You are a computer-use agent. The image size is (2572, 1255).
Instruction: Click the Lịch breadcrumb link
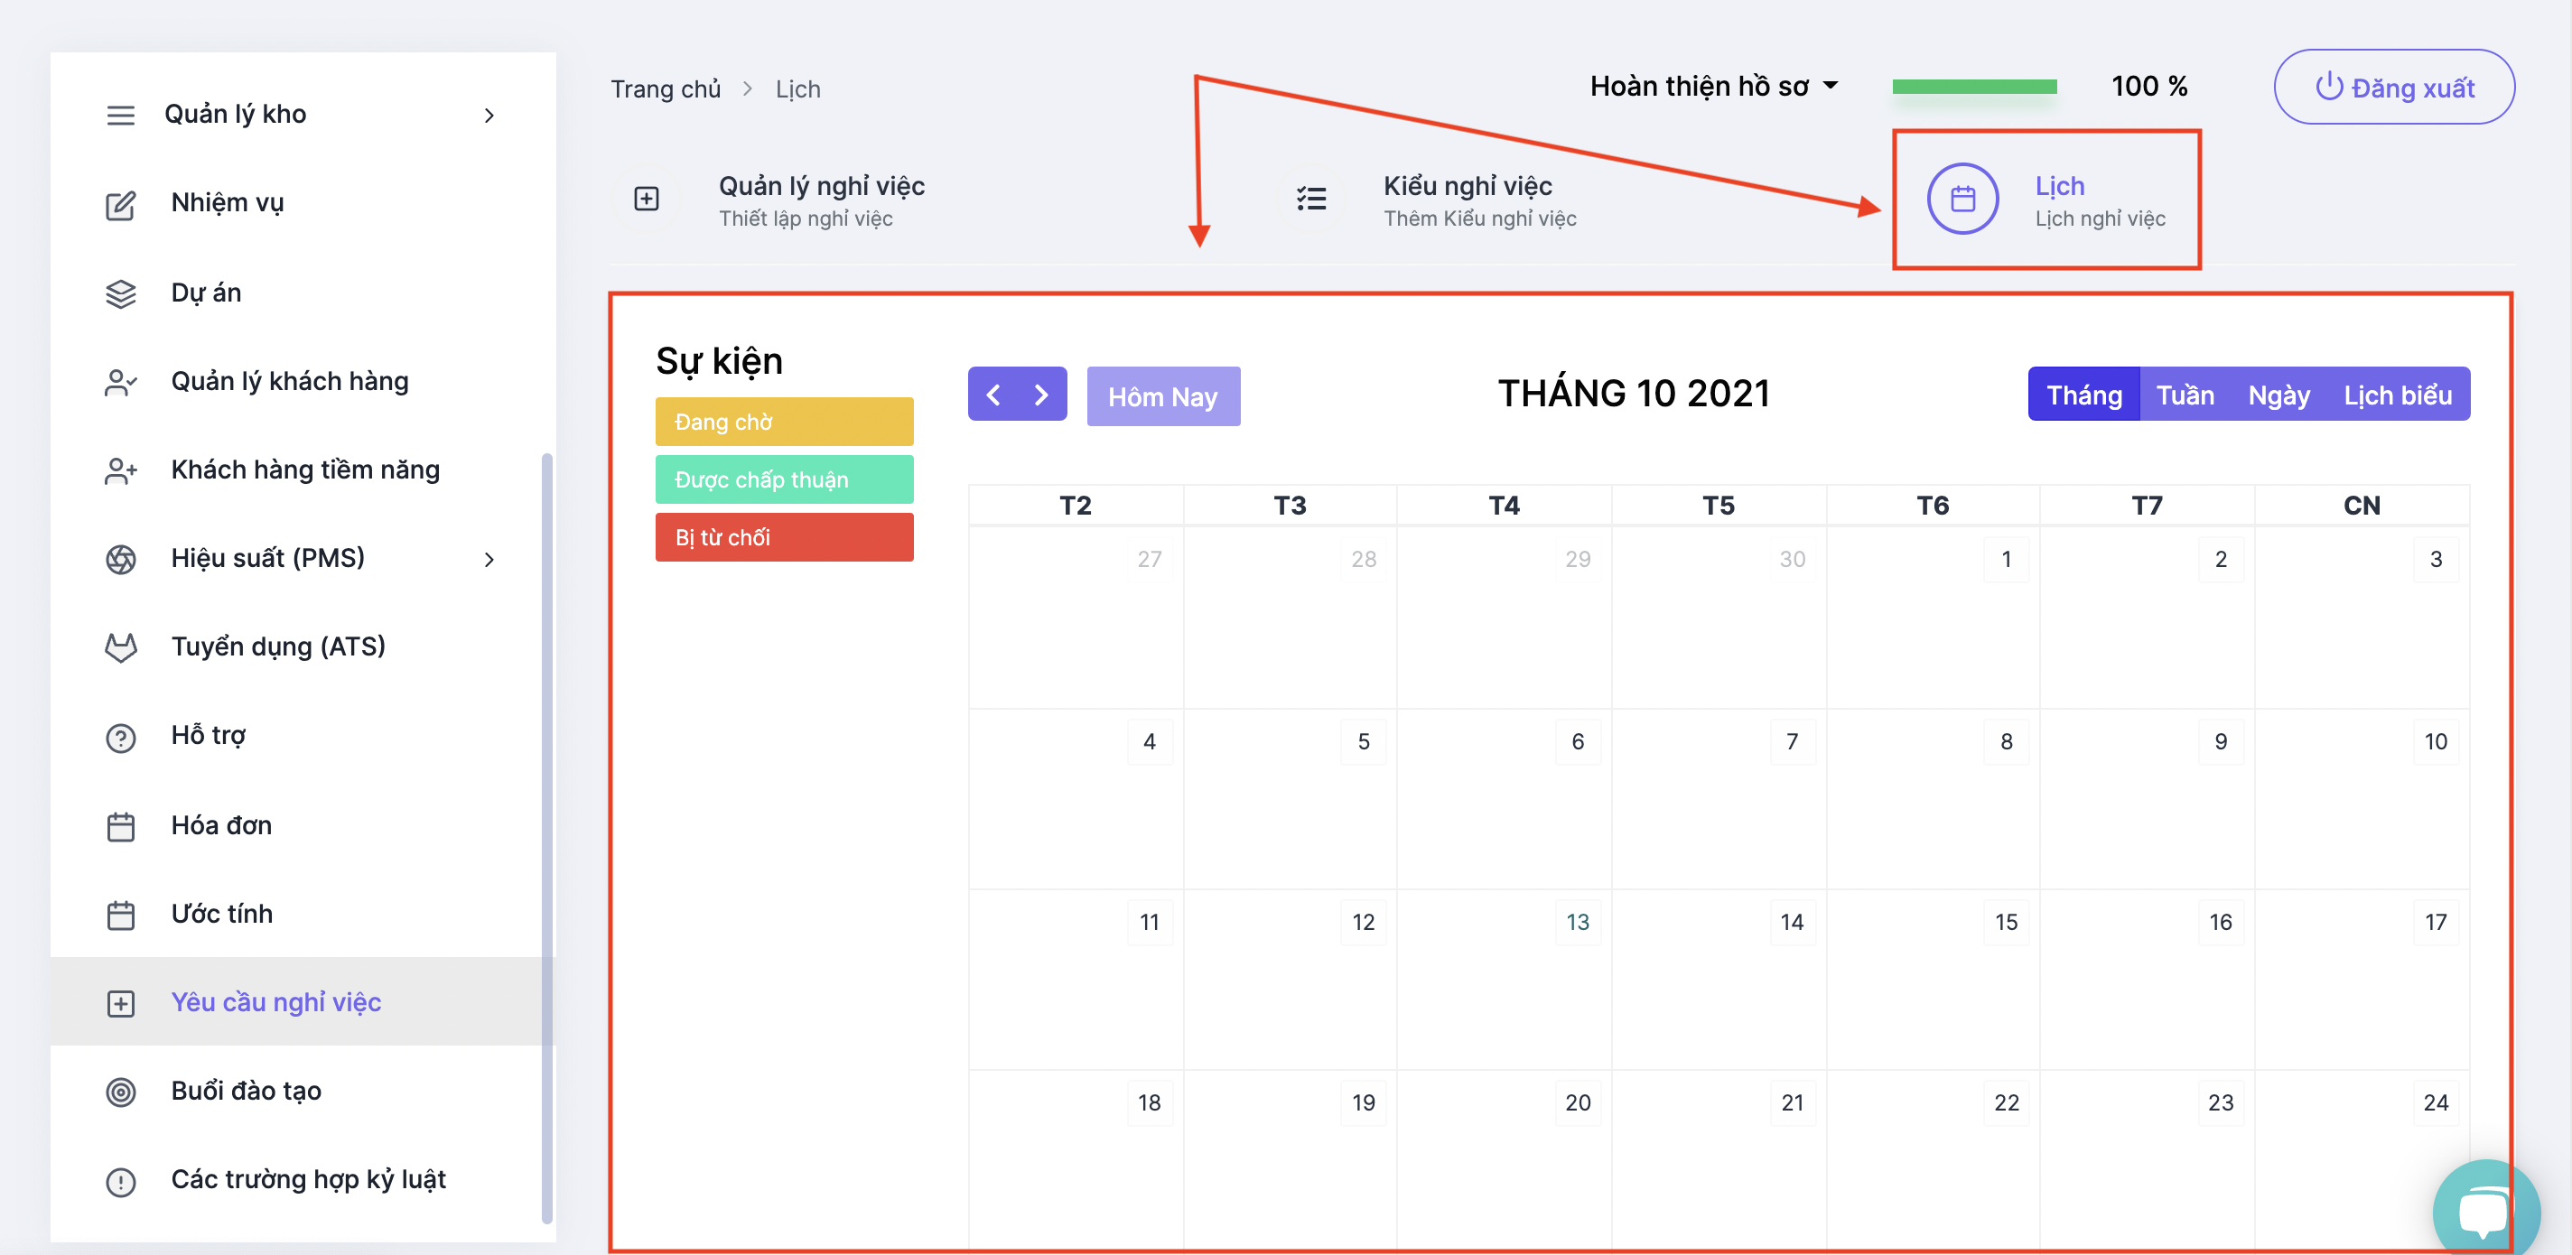point(797,88)
